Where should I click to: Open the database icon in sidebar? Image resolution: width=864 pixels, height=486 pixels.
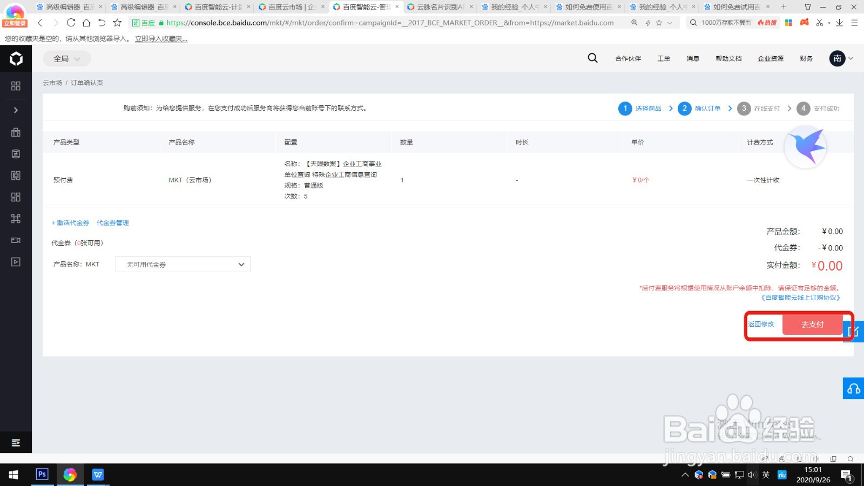tap(15, 153)
